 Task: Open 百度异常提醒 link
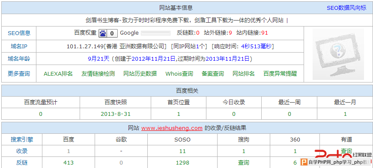[x=280, y=74]
